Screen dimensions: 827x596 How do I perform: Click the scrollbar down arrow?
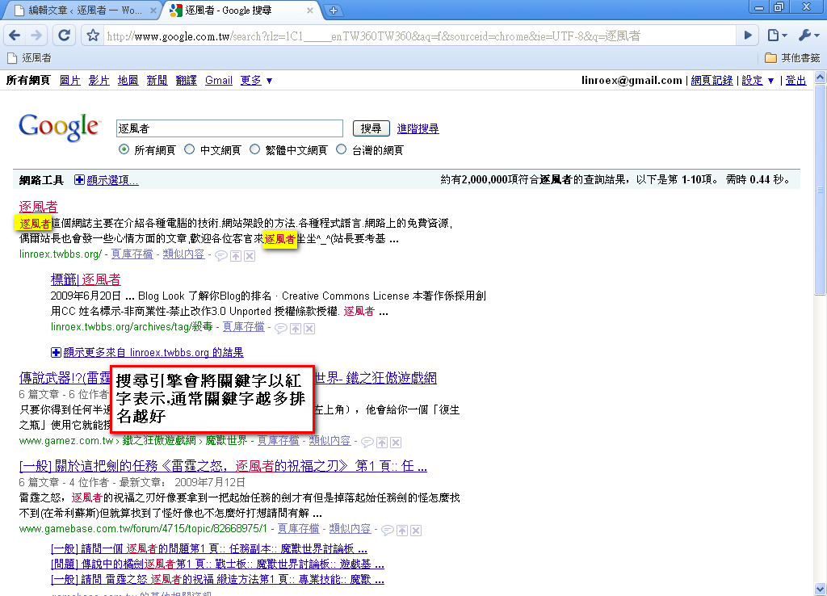pyautogui.click(x=821, y=588)
